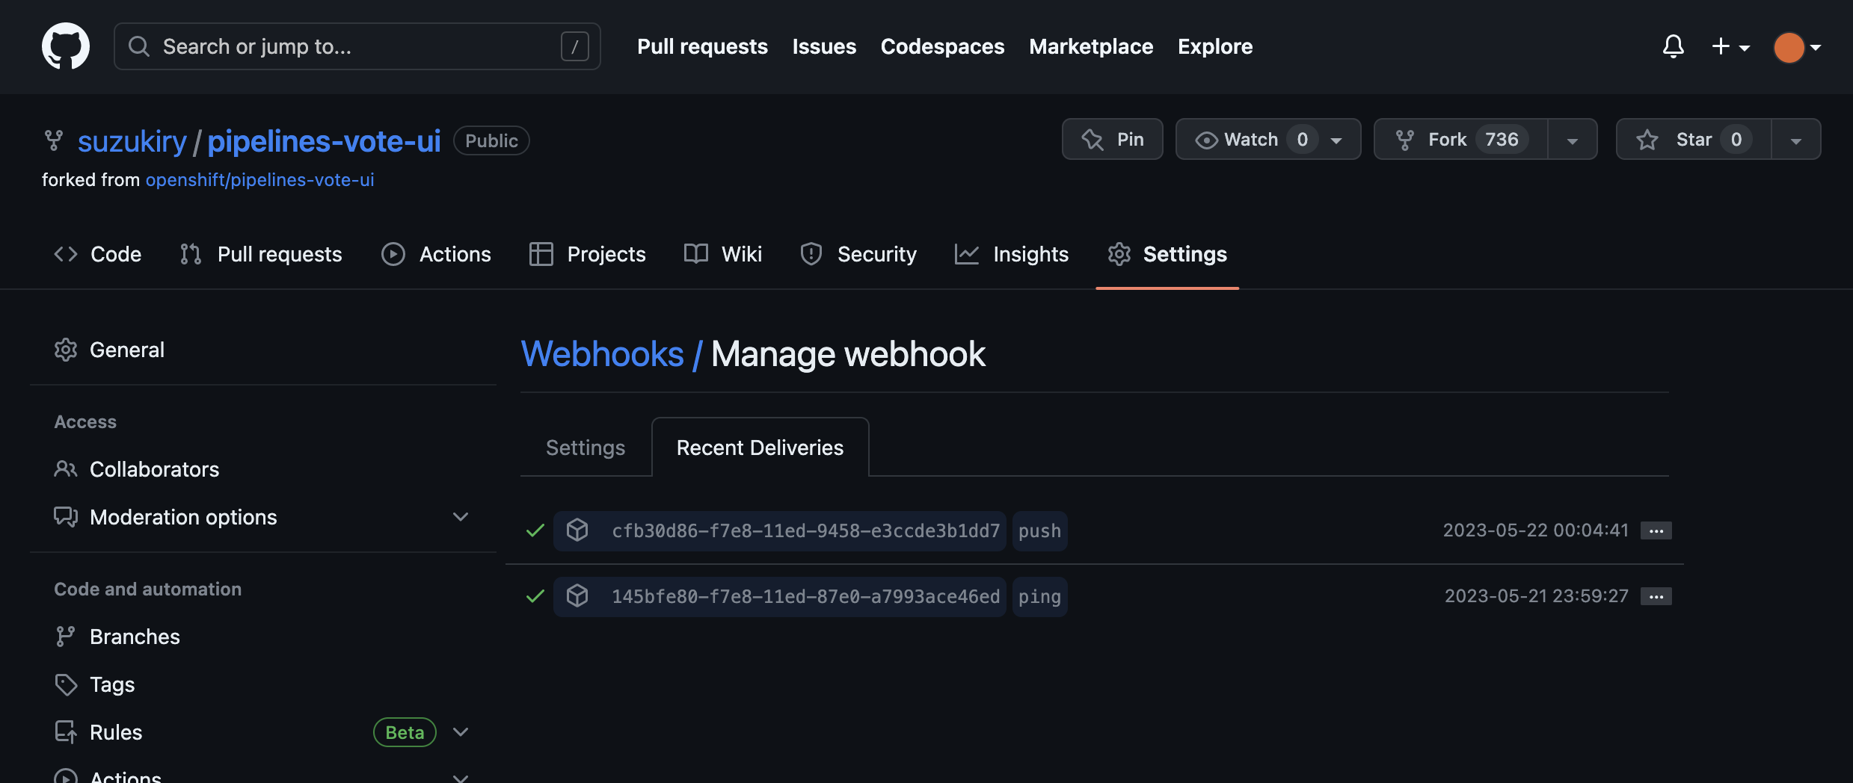The height and width of the screenshot is (783, 1853).
Task: Open the pipelines-vote-ui repository link
Action: (x=324, y=141)
